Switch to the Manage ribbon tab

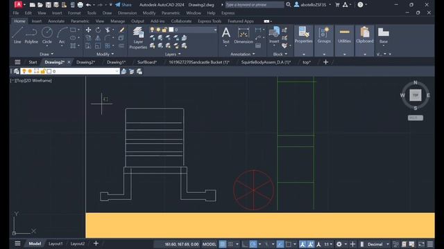(x=117, y=21)
